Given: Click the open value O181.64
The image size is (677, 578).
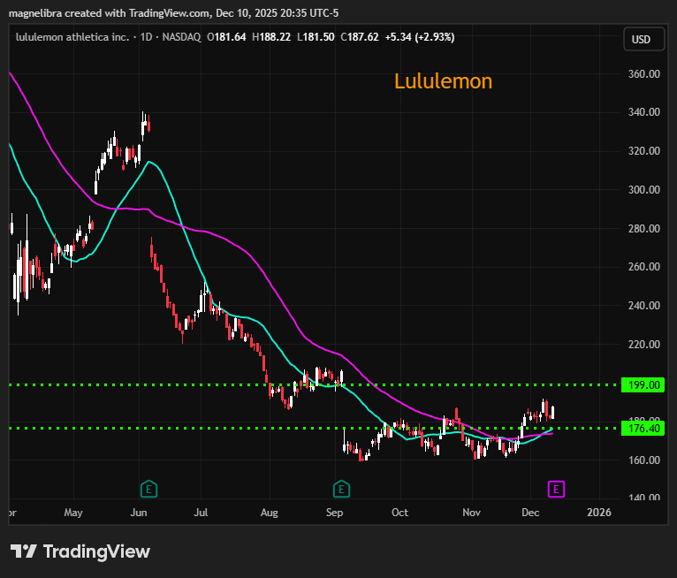Looking at the screenshot, I should pyautogui.click(x=226, y=37).
